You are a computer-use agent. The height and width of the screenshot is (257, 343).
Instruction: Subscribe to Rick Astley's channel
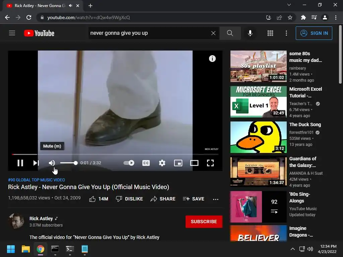click(x=204, y=222)
